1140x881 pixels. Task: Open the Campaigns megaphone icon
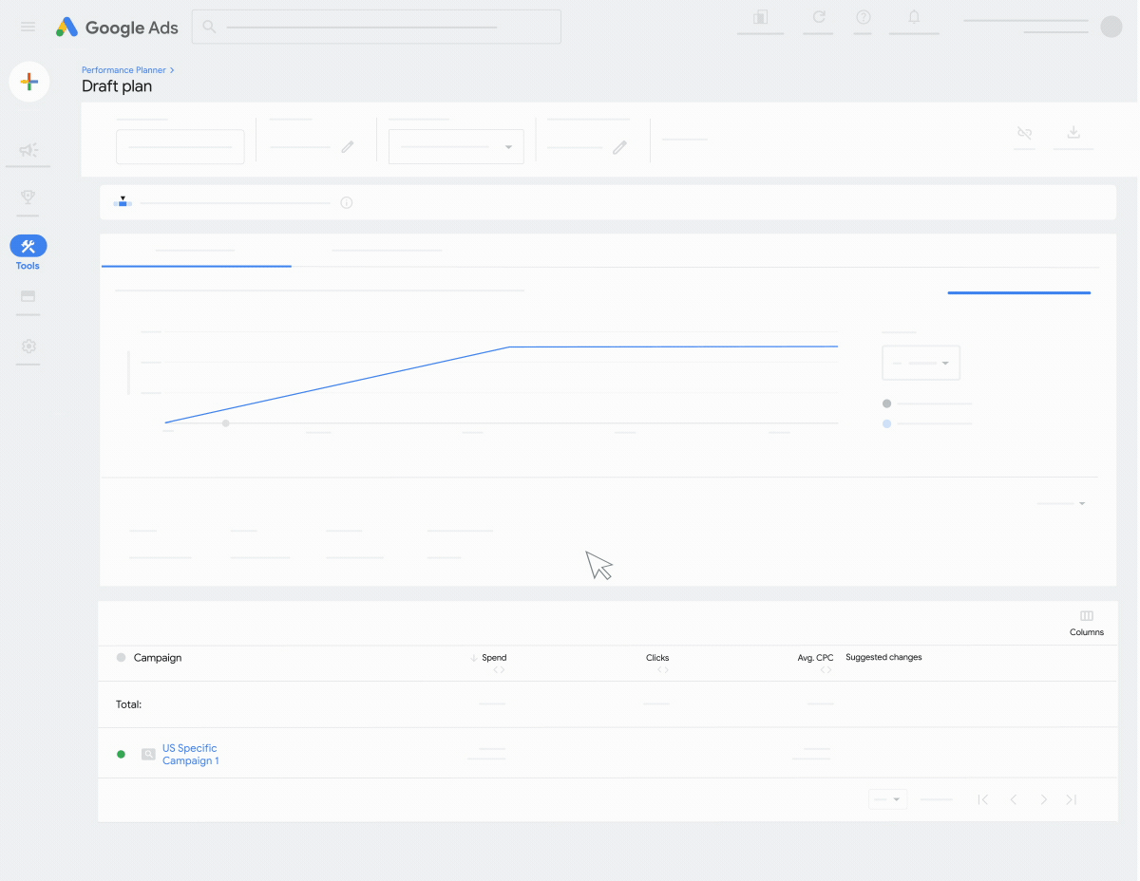point(28,150)
